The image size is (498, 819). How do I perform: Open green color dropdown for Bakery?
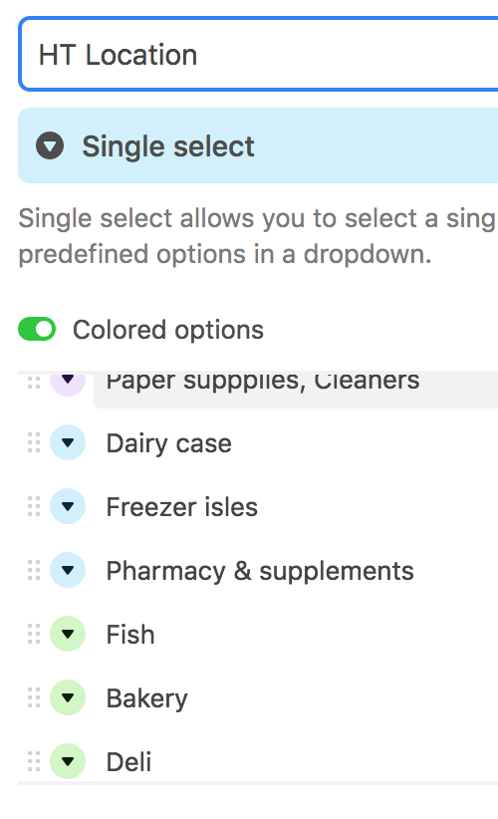tap(68, 697)
